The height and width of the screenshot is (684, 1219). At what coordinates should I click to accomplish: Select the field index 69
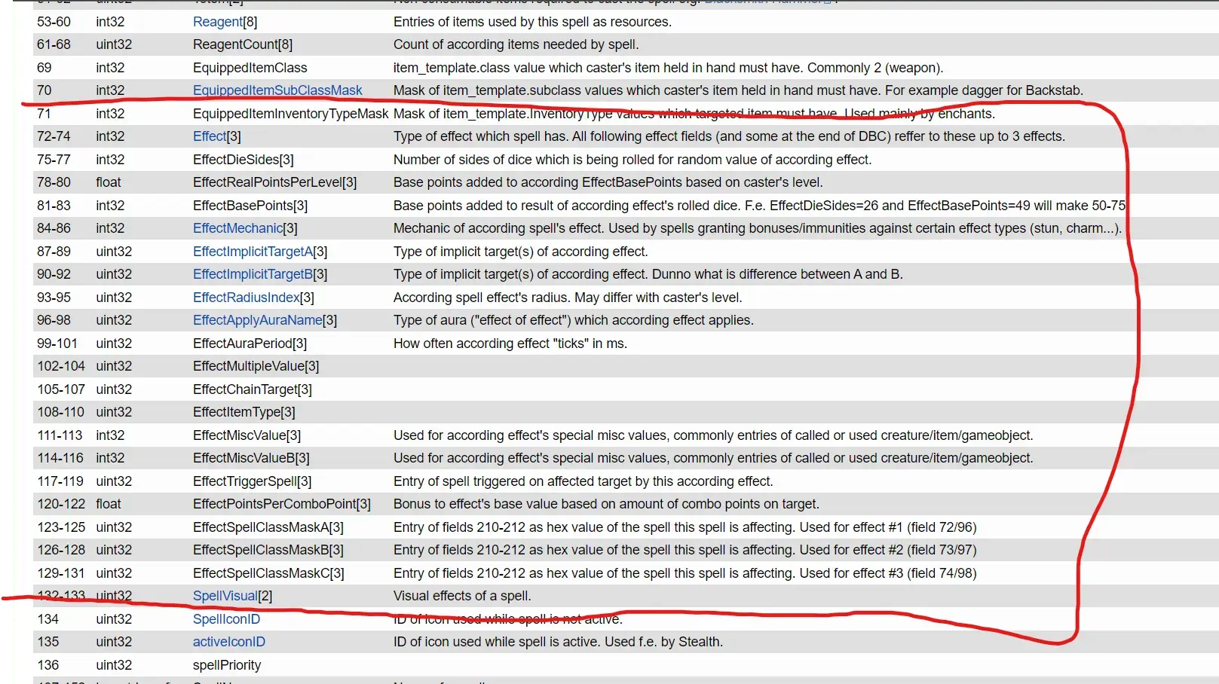44,68
